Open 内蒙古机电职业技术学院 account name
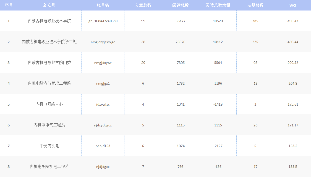This screenshot has height=177, width=311. pos(49,21)
